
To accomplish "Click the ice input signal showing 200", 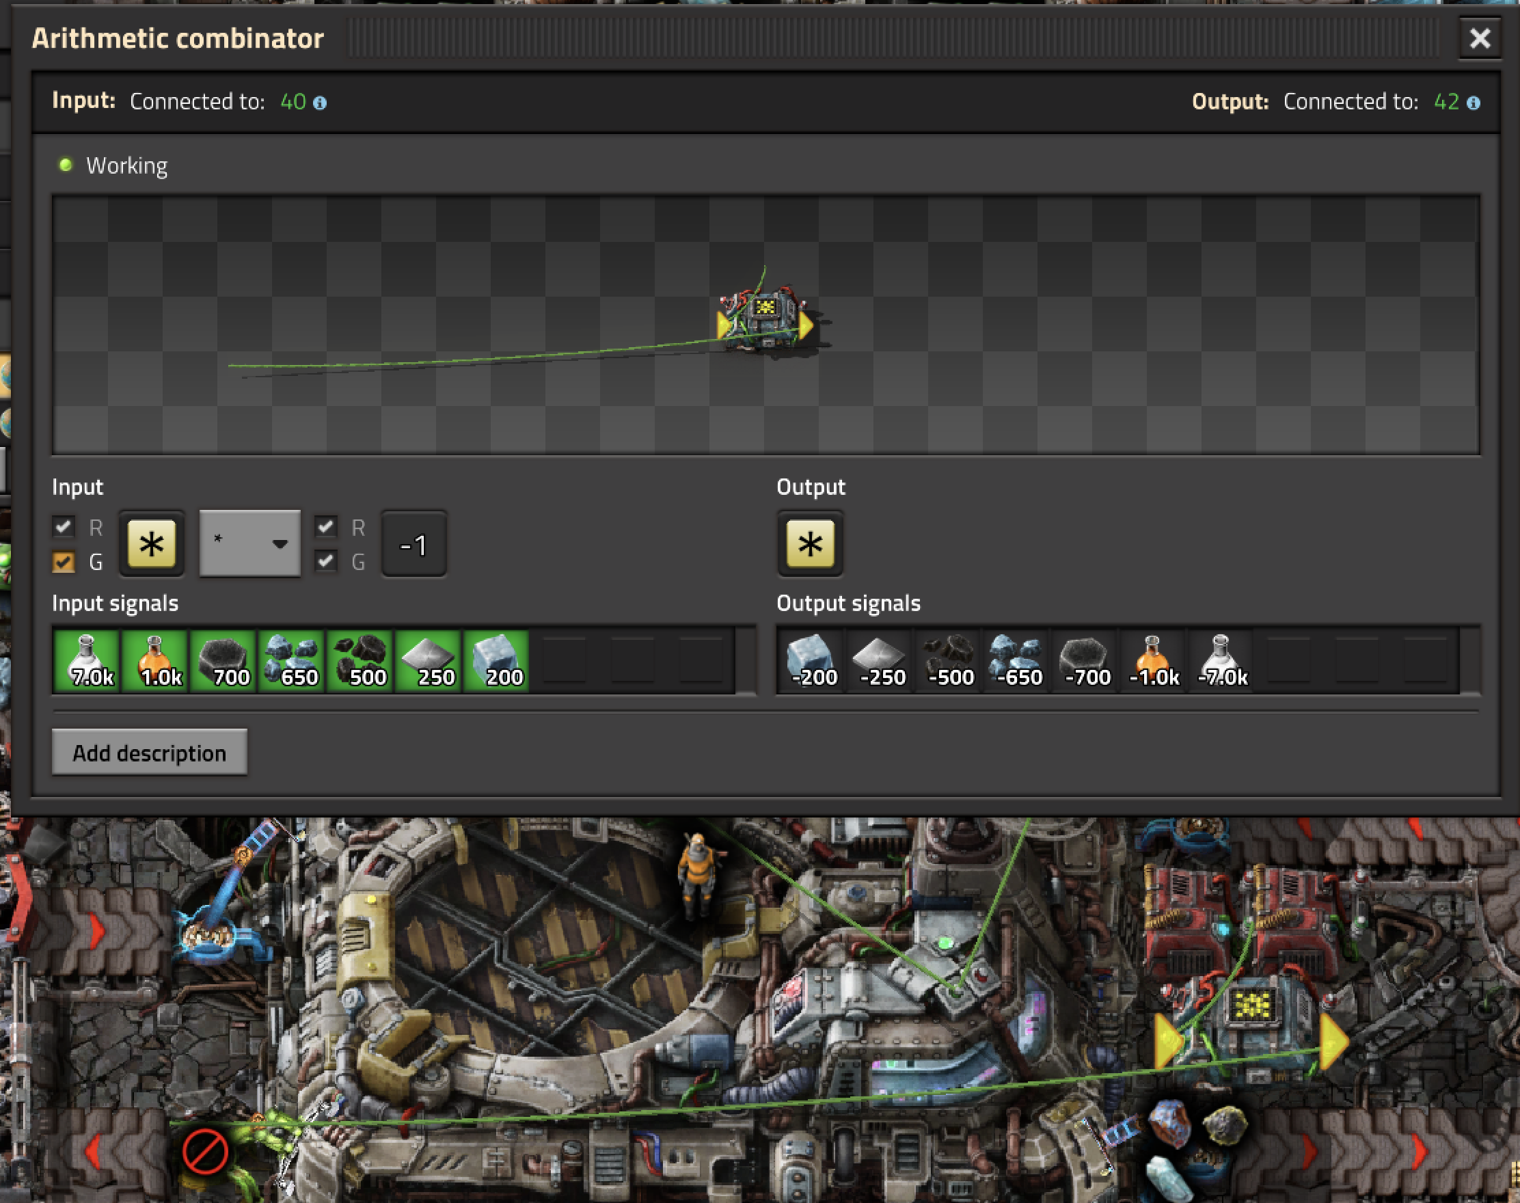I will pos(497,661).
